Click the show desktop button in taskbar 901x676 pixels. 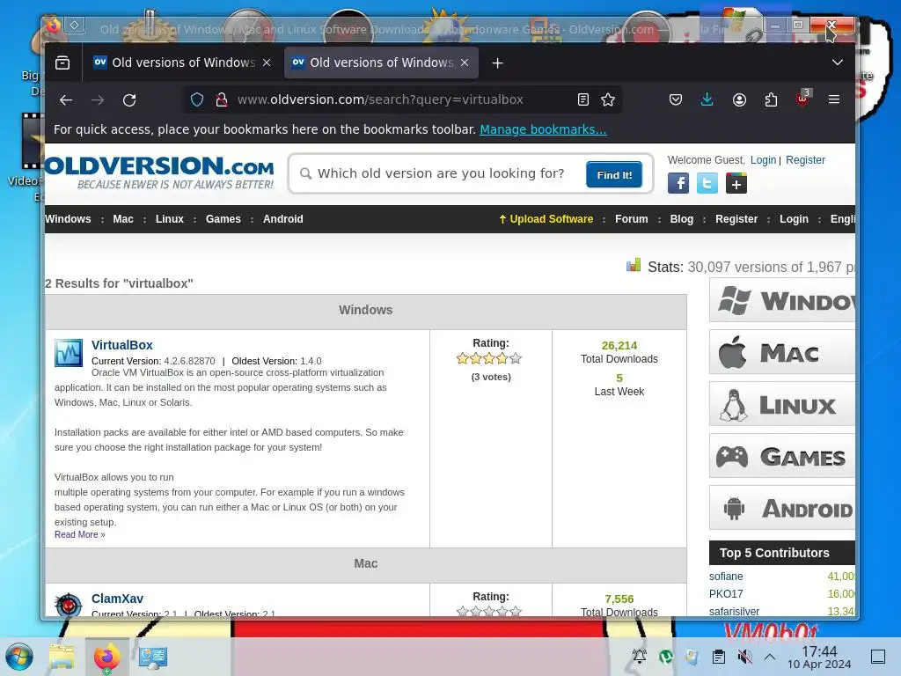pyautogui.click(x=878, y=657)
